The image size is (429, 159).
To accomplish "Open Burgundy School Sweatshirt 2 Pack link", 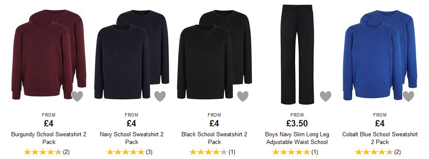I will point(49,138).
